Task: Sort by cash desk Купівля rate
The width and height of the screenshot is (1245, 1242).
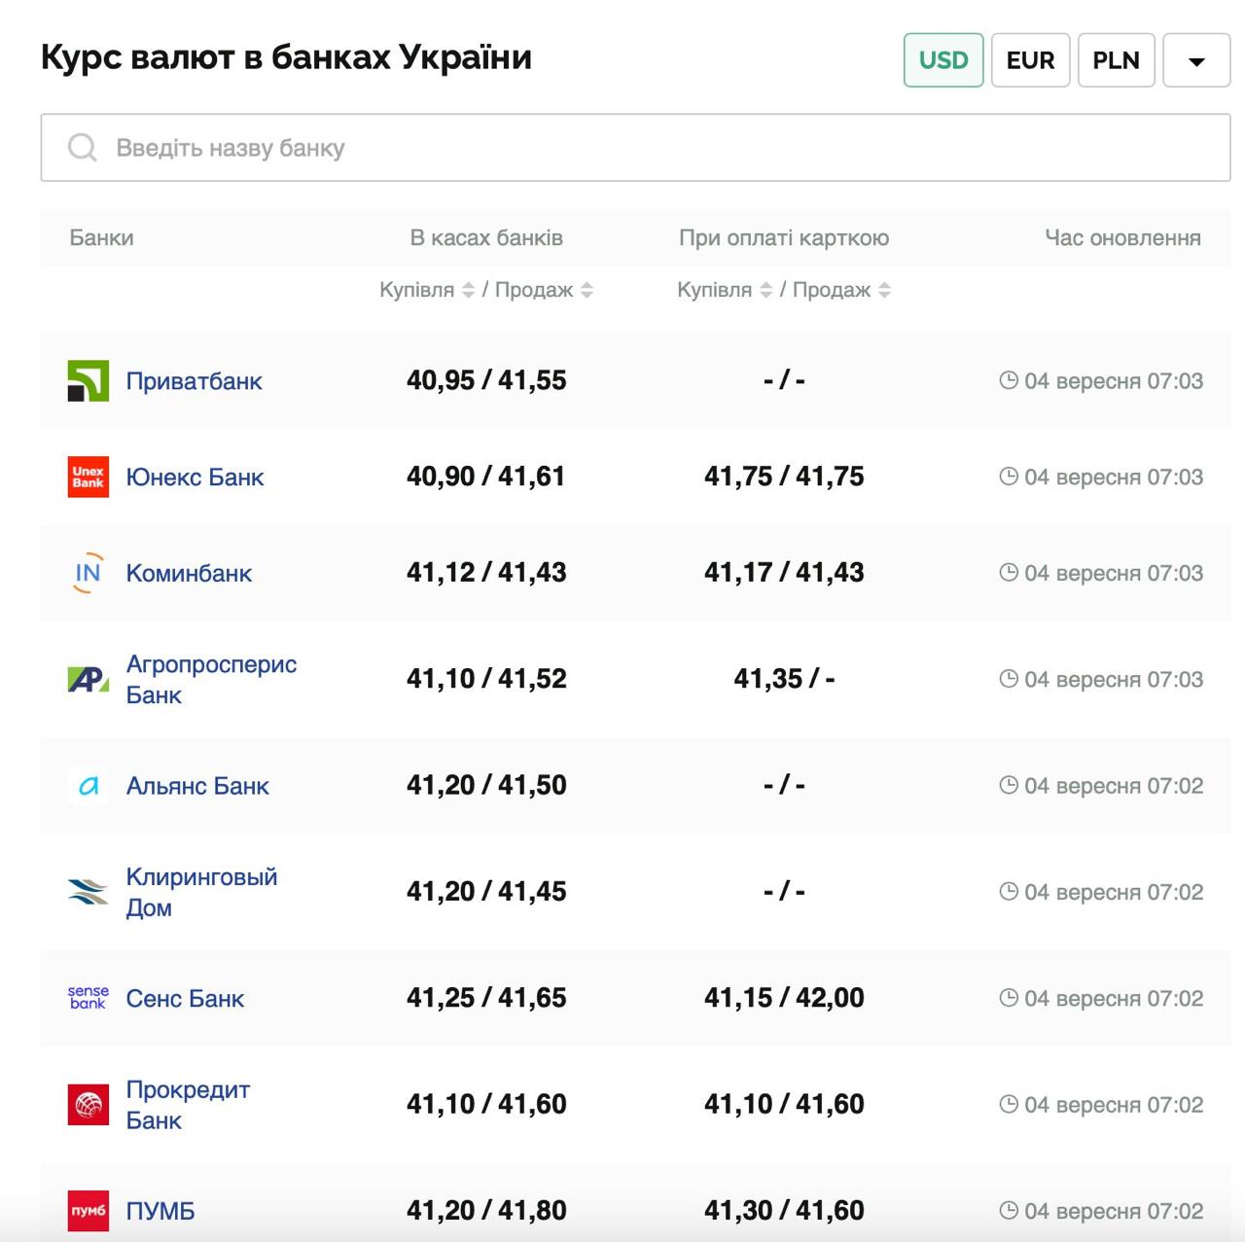Action: (468, 290)
